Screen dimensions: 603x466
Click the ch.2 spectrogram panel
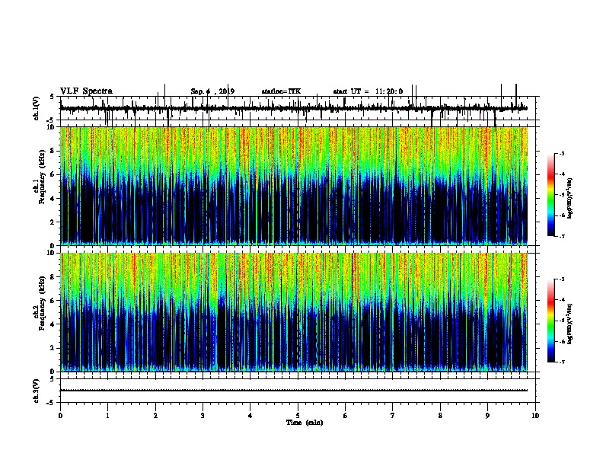pyautogui.click(x=294, y=312)
